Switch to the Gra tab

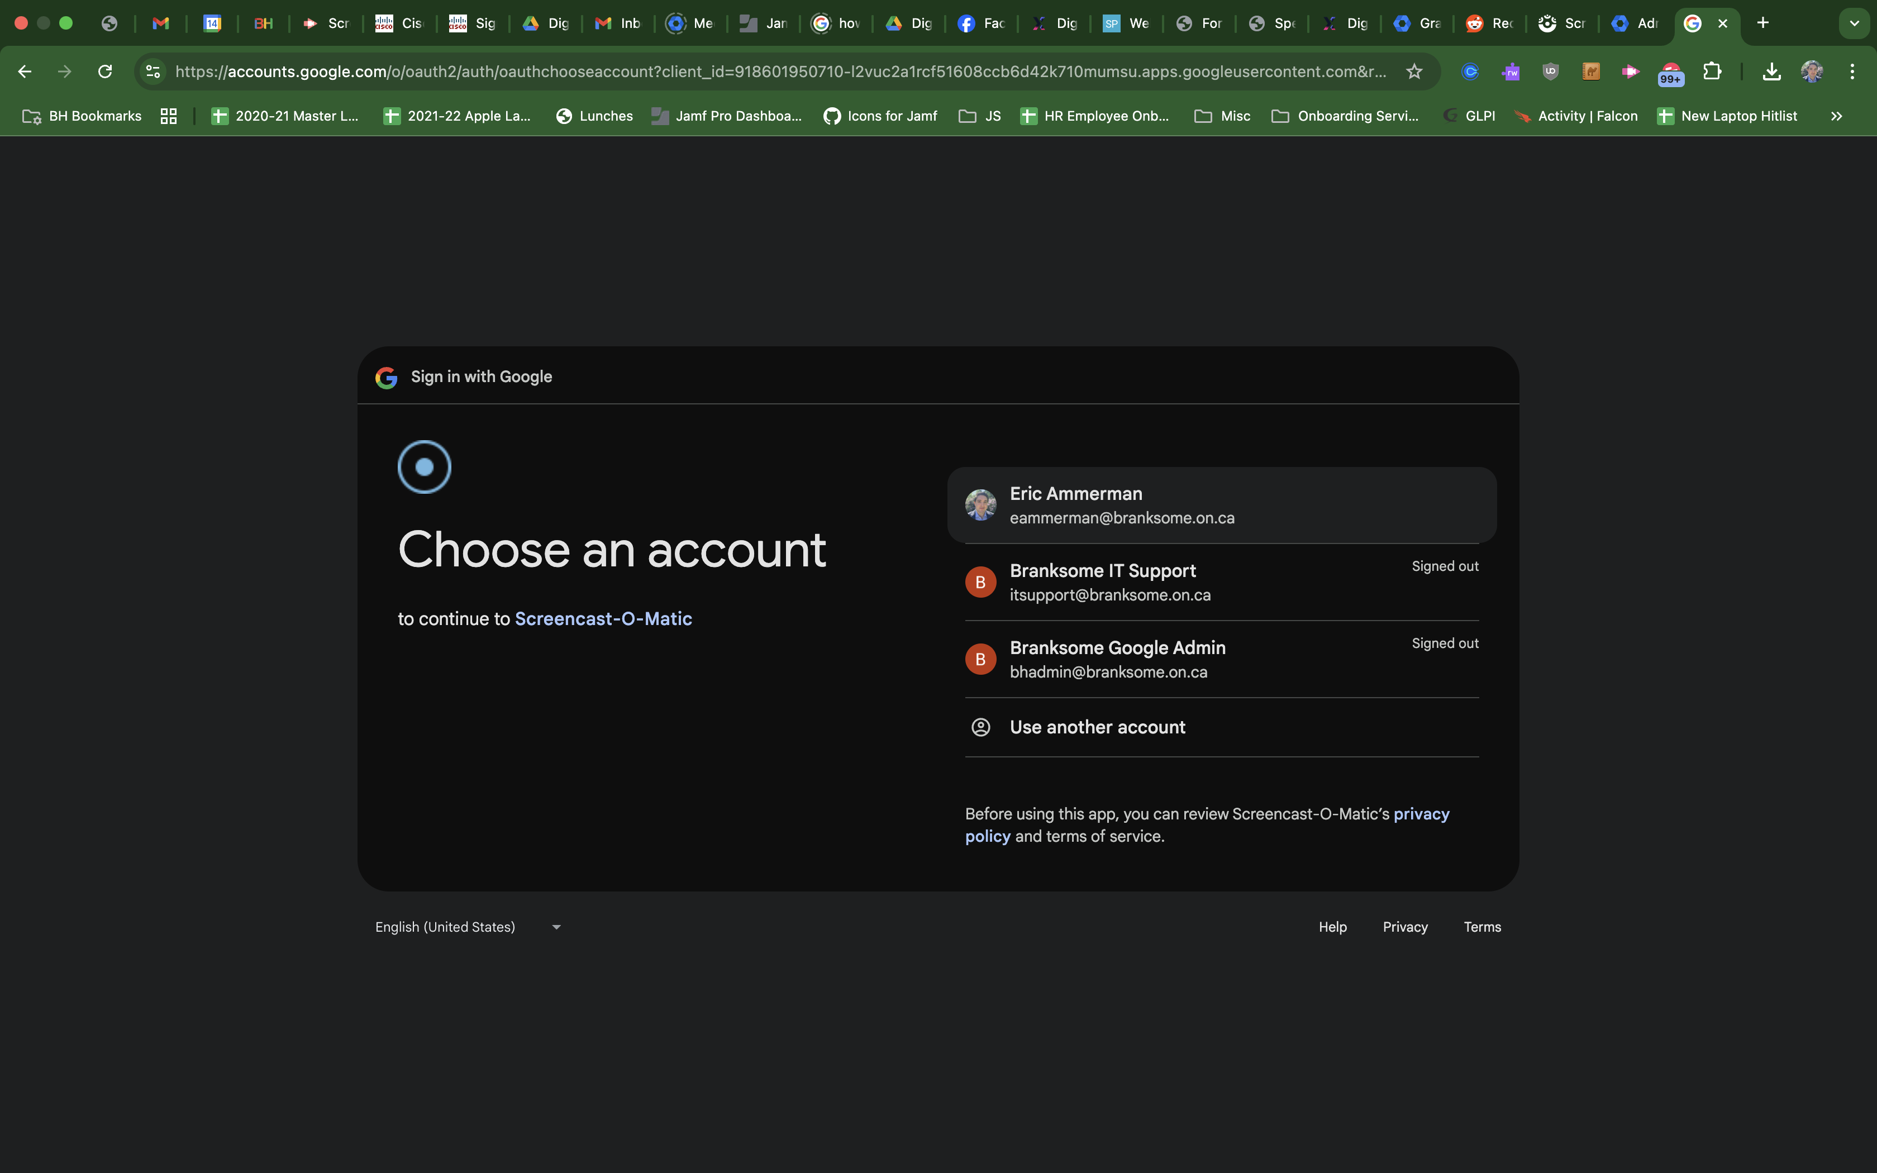[1416, 23]
